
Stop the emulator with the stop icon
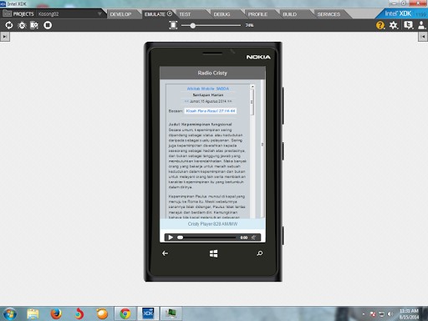tap(48, 25)
